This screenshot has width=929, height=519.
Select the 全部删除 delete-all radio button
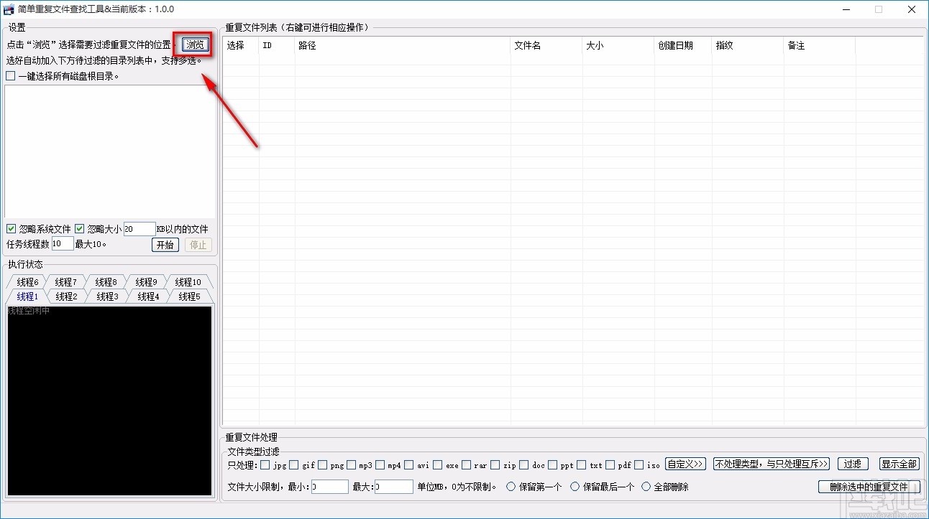pyautogui.click(x=646, y=486)
